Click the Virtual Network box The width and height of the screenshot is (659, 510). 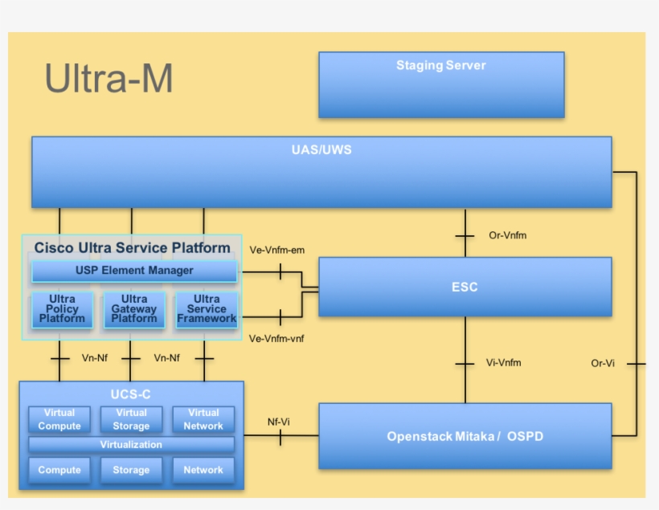pos(203,419)
